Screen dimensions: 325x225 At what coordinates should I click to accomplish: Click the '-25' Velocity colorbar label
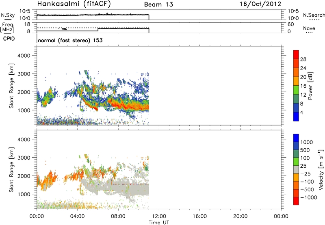tap(305, 174)
